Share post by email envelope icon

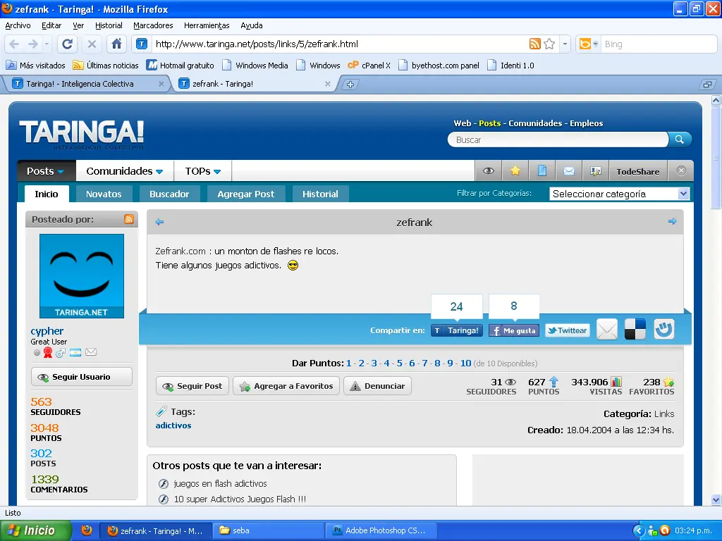[607, 330]
